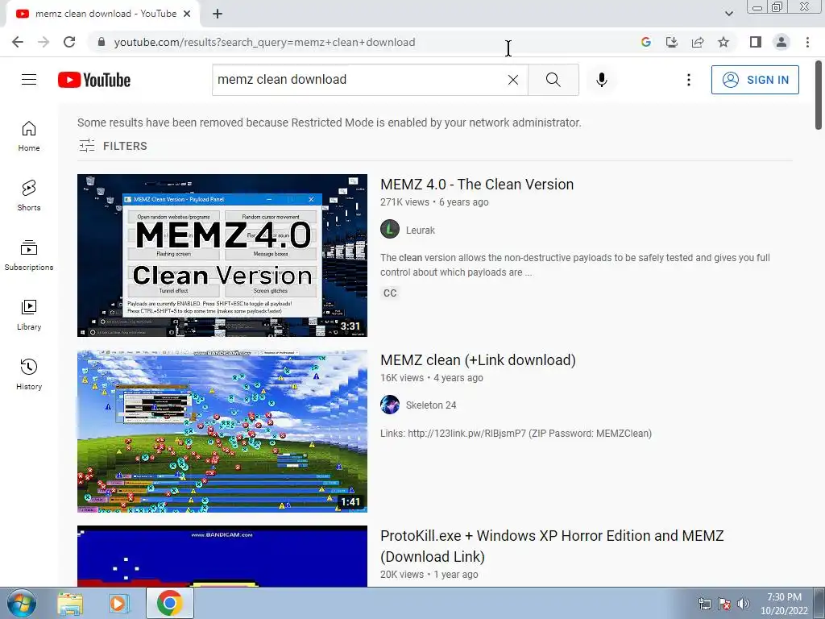Open Chrome's three-dot menu
Screen dimensions: 825x619
[807, 42]
